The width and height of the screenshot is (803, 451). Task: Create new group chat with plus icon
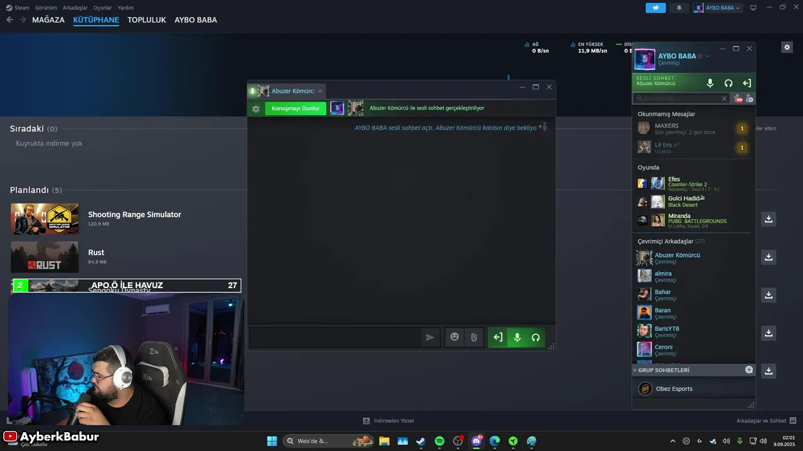[x=749, y=370]
